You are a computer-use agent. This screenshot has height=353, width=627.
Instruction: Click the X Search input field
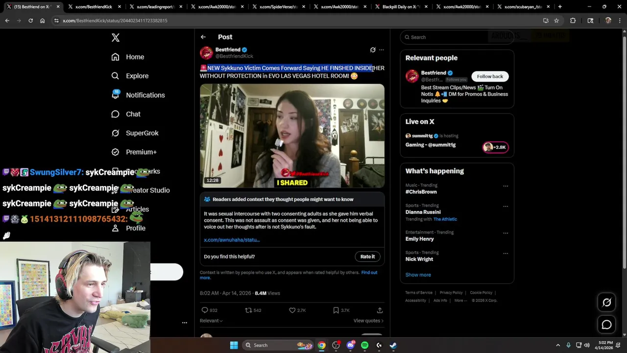457,37
